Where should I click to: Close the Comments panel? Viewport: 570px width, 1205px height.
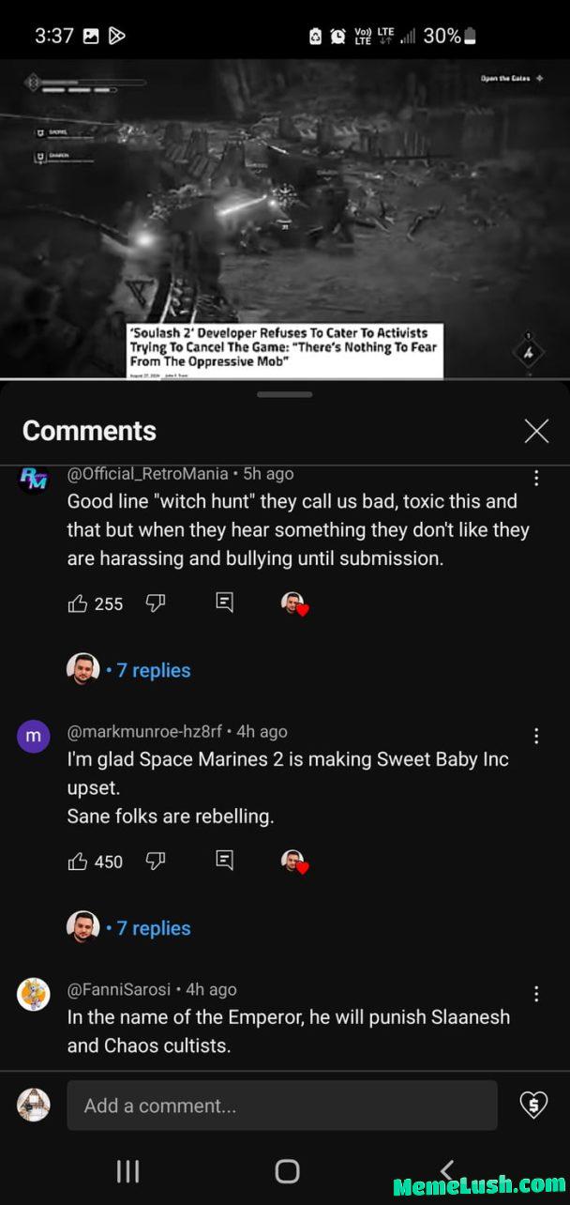point(536,431)
